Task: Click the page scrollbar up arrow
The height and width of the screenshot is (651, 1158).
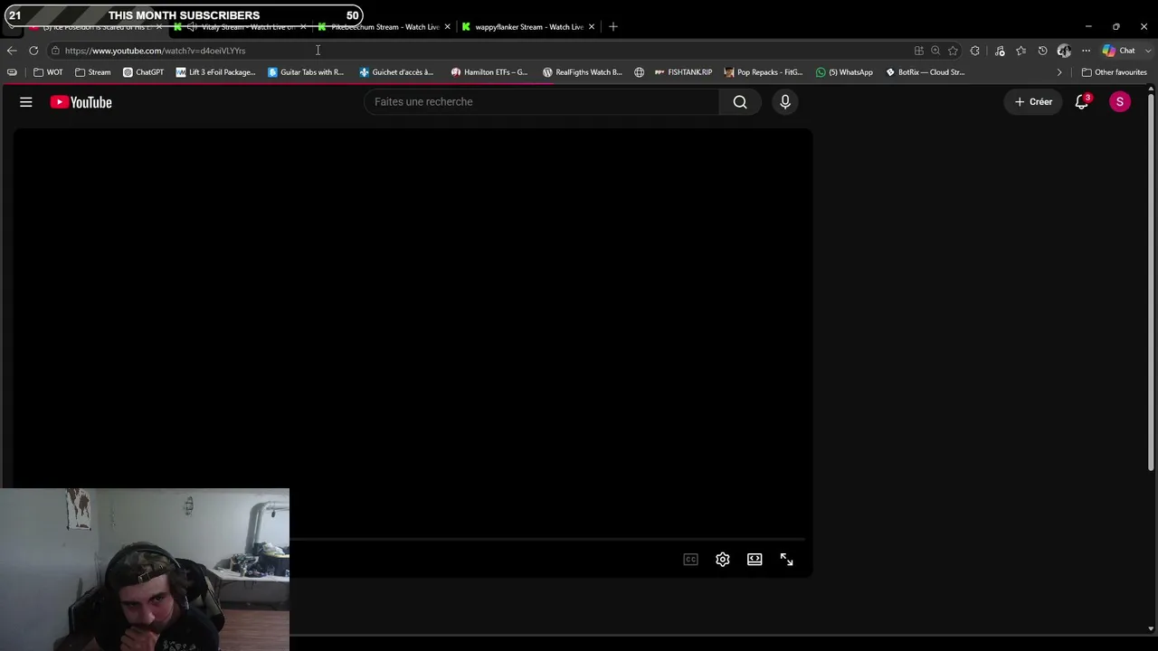Action: point(1151,89)
